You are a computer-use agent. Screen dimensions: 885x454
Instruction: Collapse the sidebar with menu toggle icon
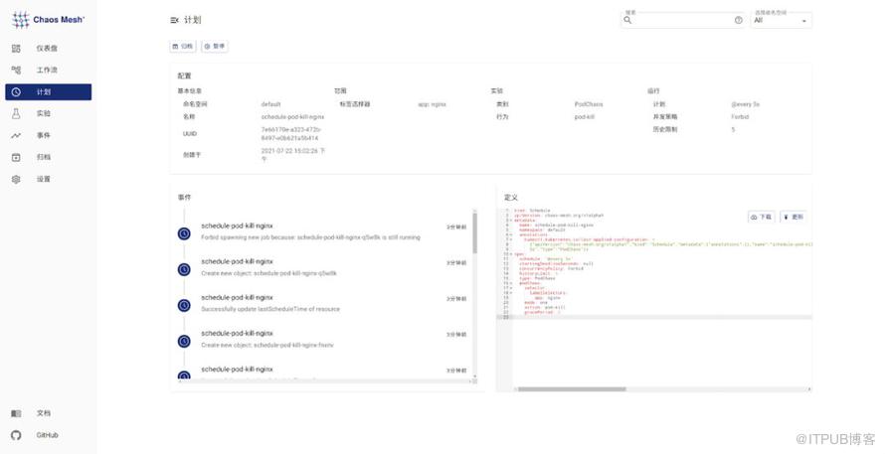point(174,20)
